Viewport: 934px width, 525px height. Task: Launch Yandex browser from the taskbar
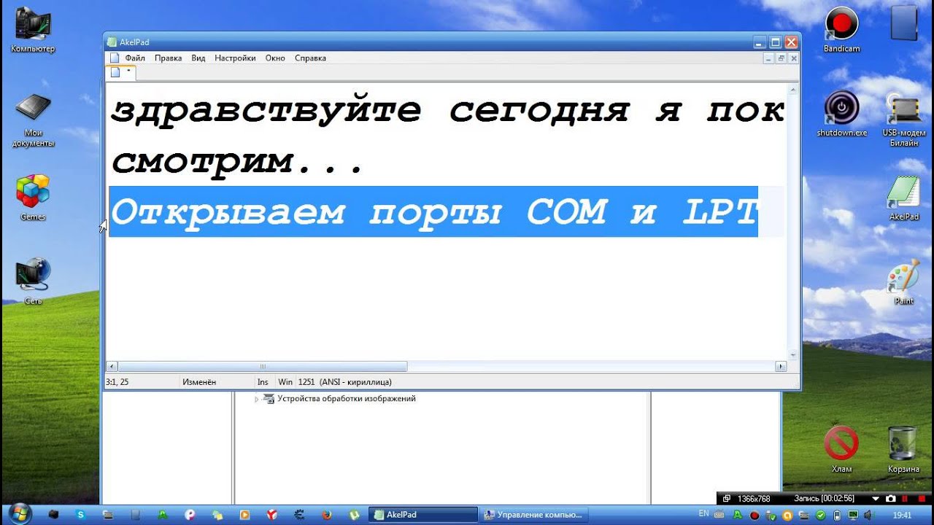tap(271, 514)
